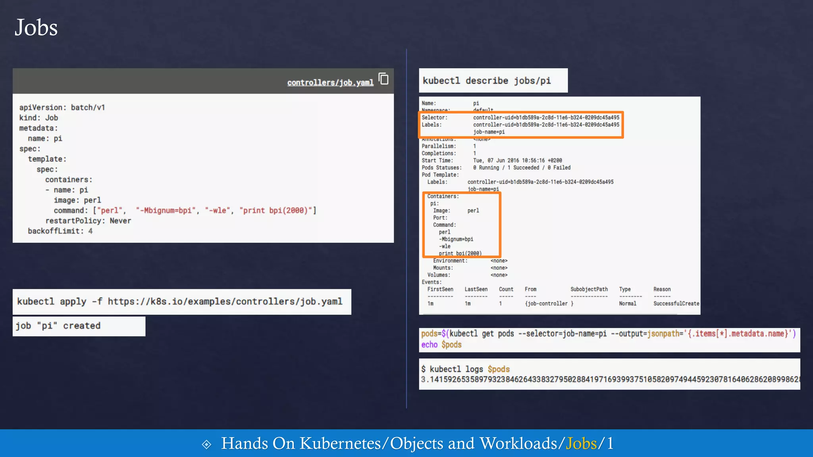This screenshot has width=813, height=457.
Task: Click yellow 'Jobs' in footer breadcrumb
Action: pos(582,444)
